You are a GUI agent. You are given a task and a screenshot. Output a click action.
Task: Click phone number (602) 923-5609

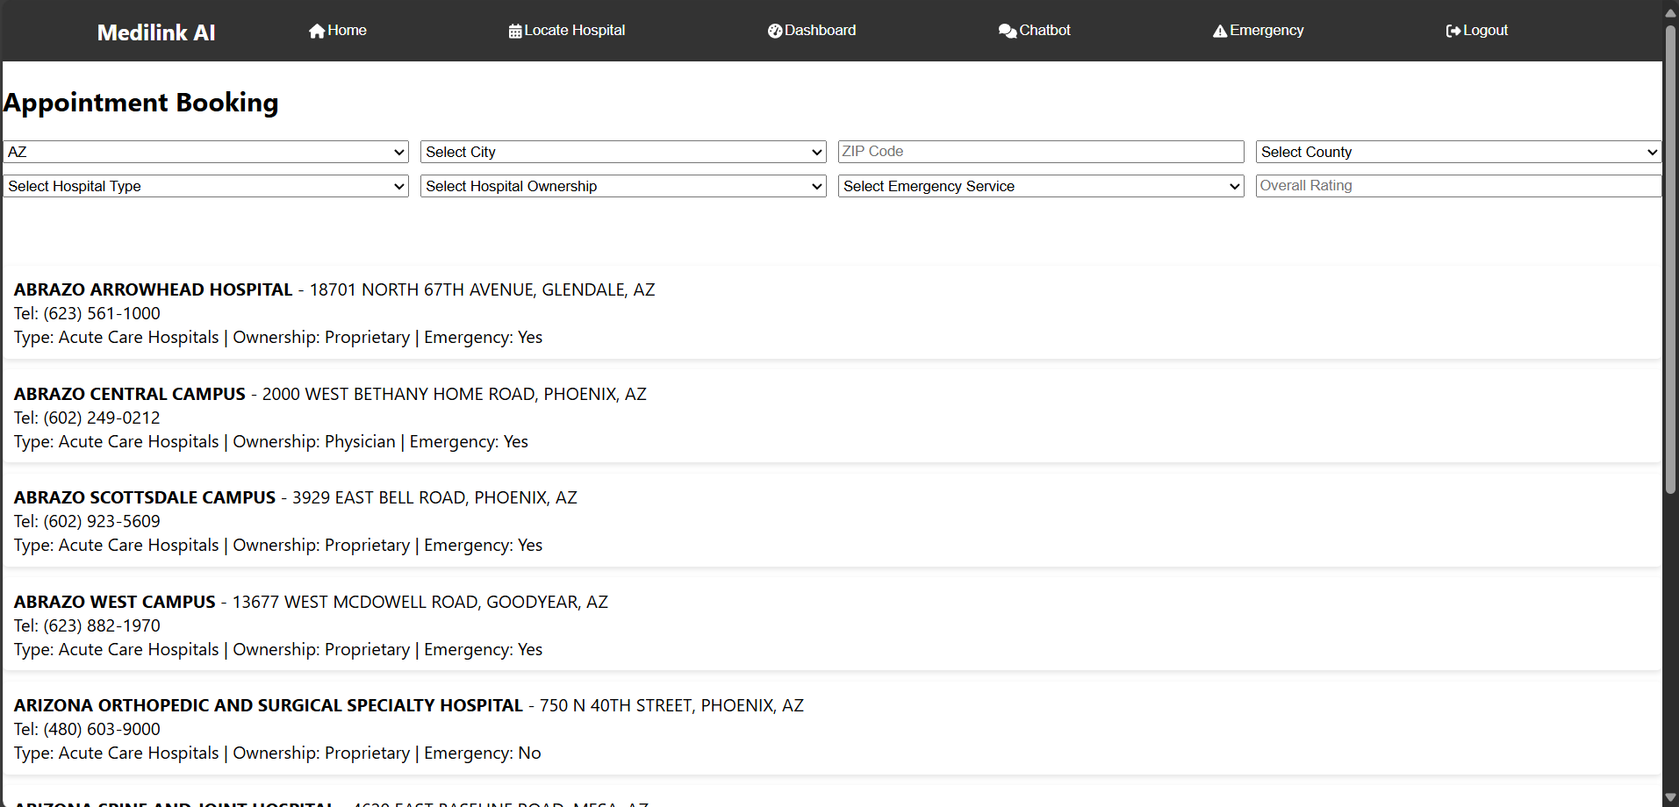coord(102,521)
